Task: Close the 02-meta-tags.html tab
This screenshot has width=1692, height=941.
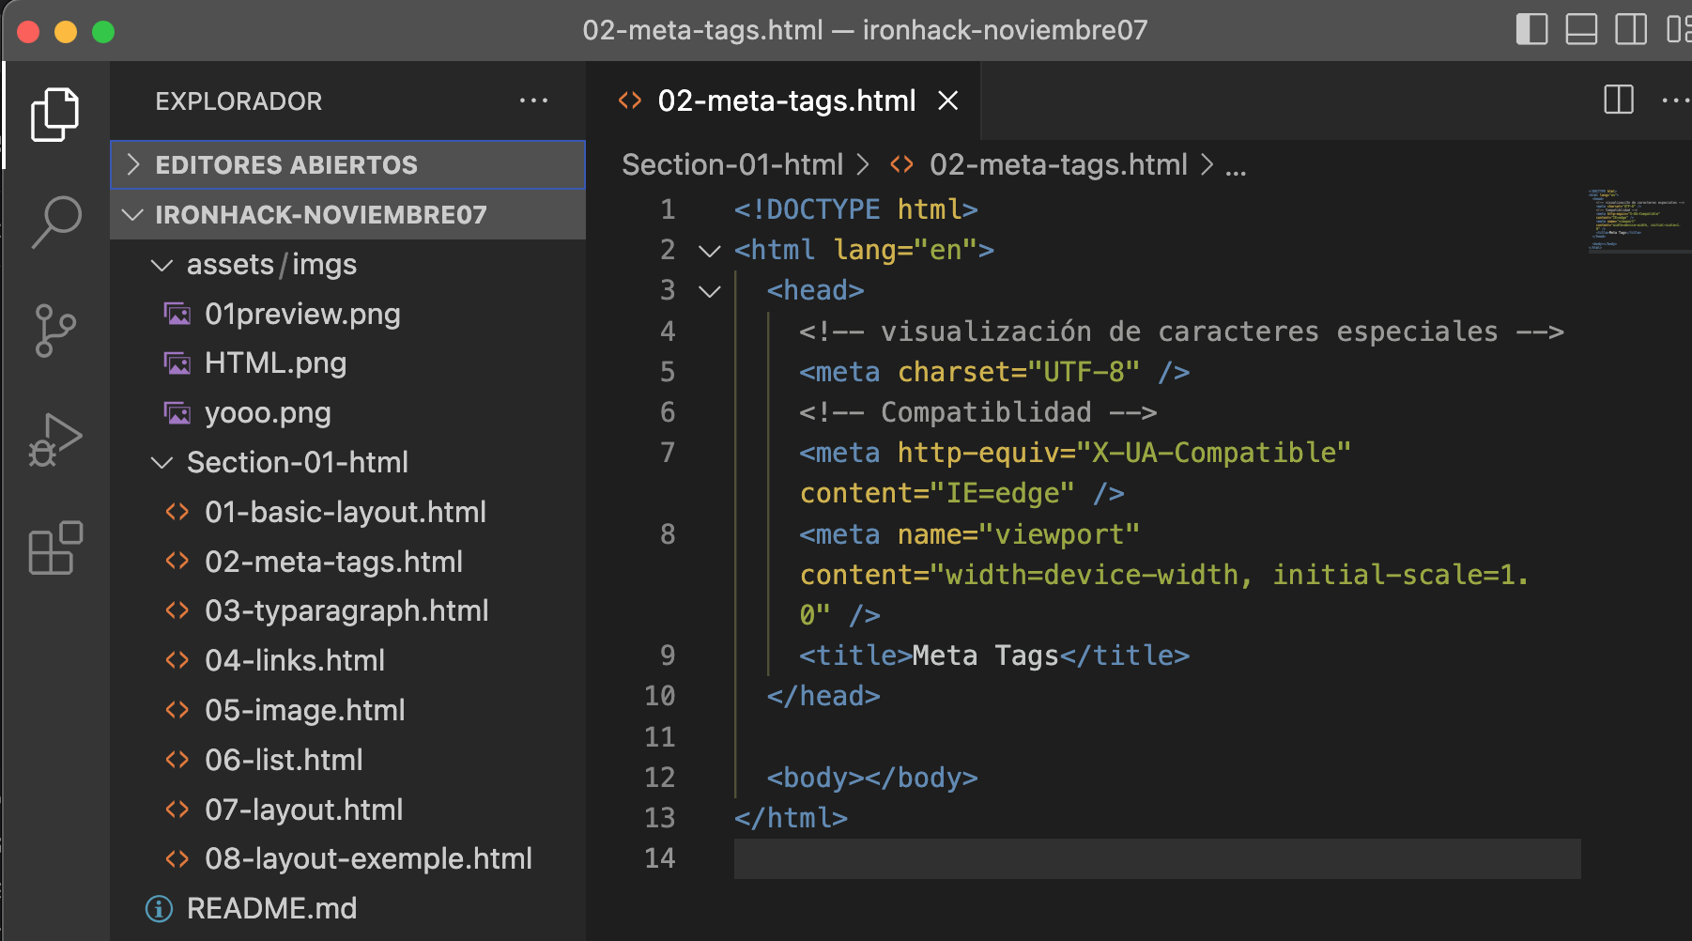Action: point(948,100)
